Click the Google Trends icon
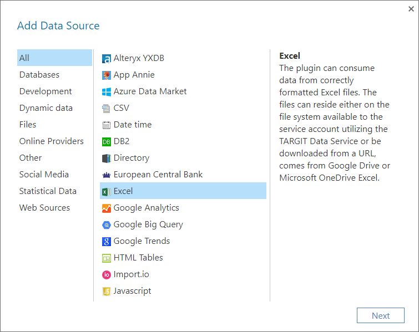419x332 pixels. click(107, 242)
